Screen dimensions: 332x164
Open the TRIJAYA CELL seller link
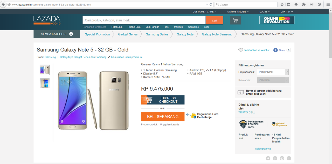246,112
